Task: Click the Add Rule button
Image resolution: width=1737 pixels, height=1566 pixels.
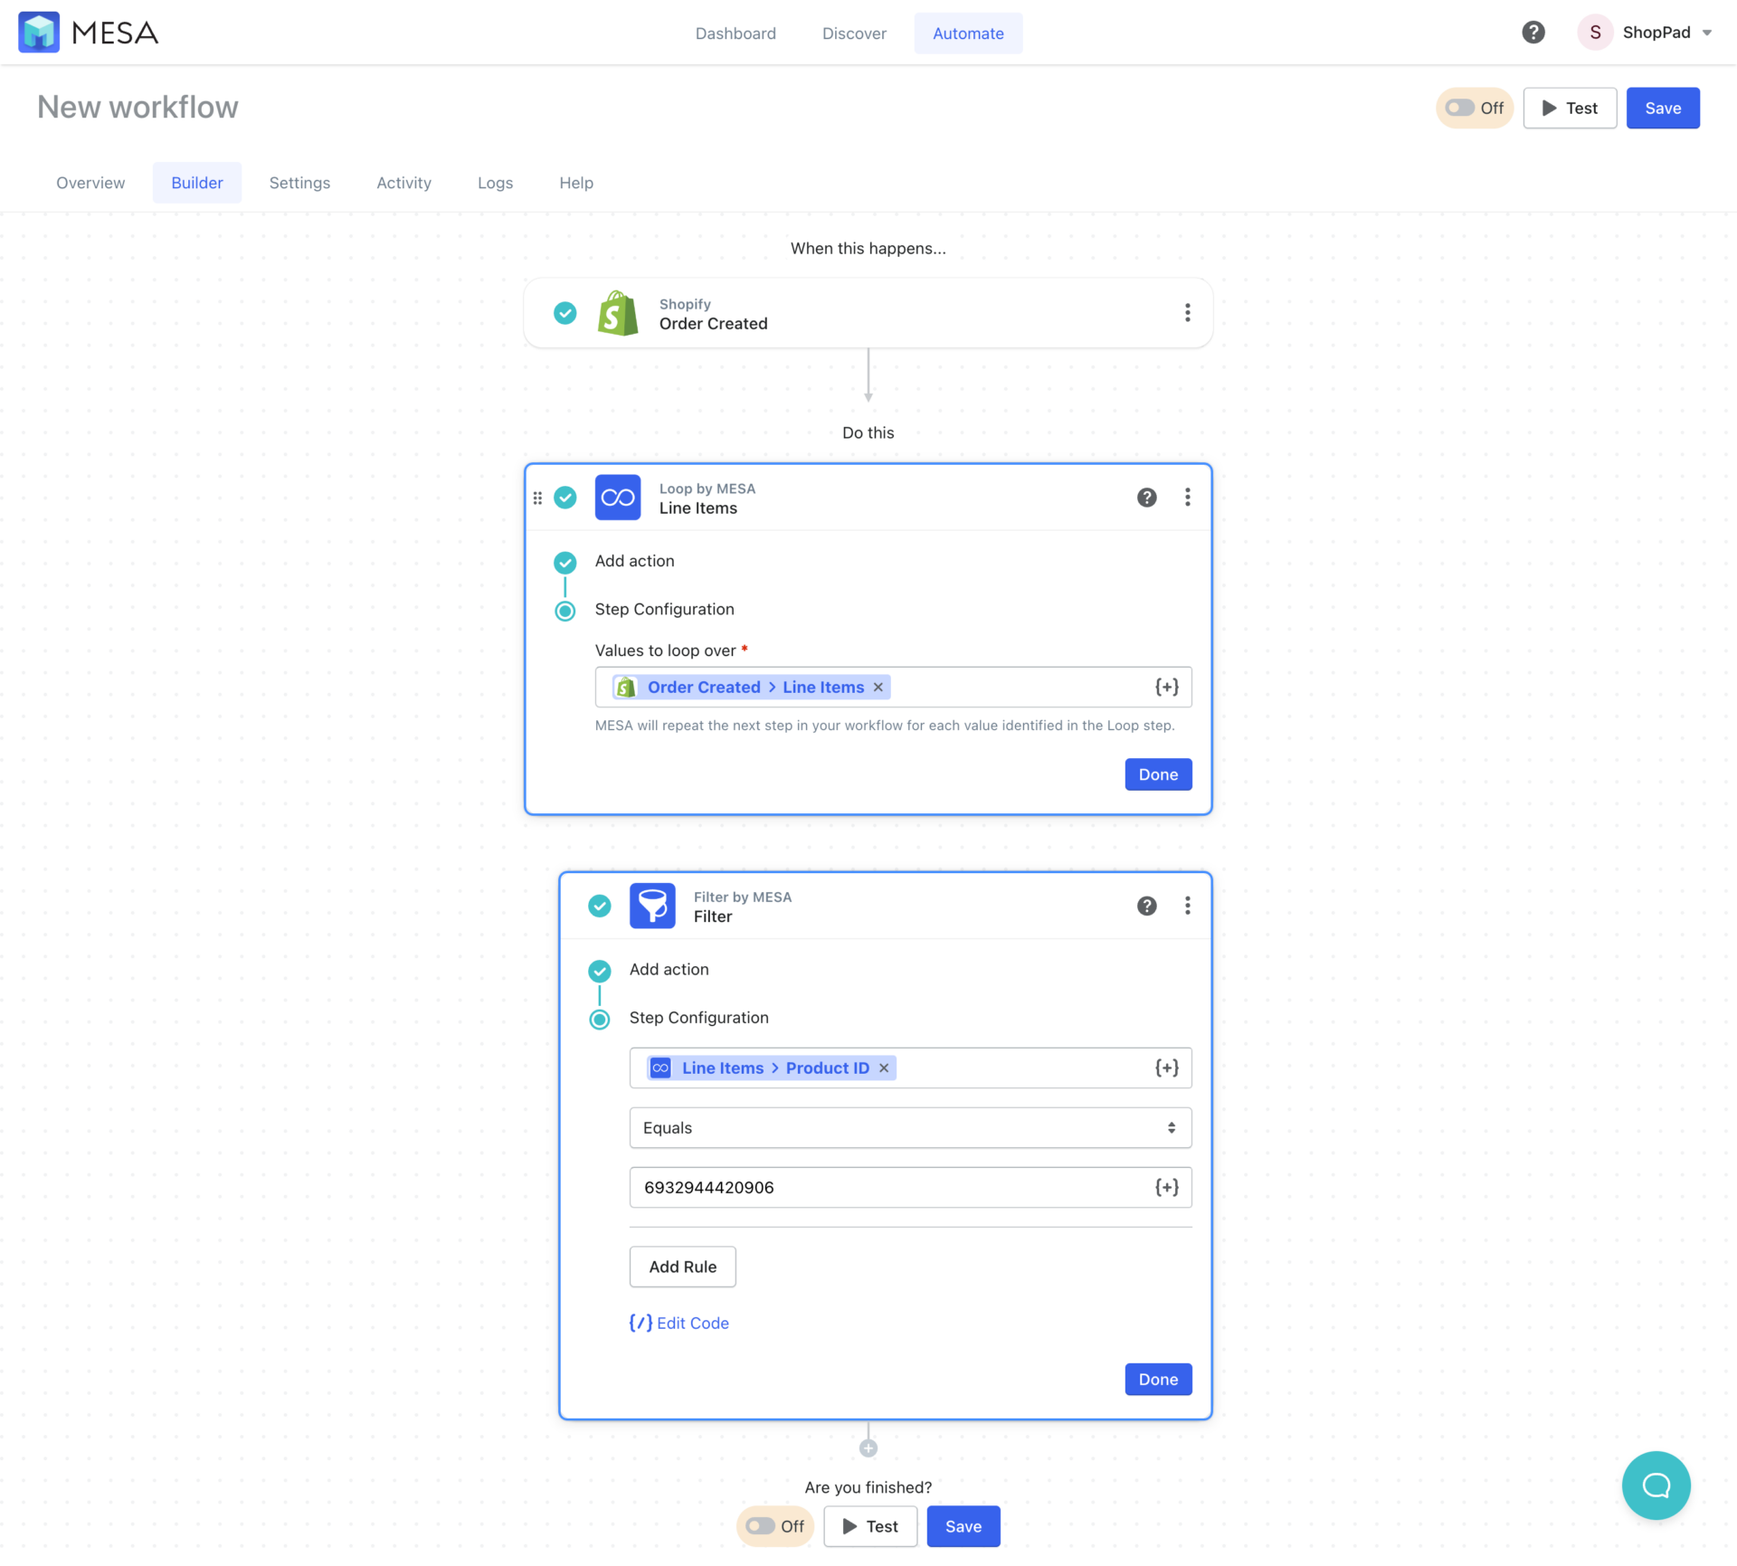Action: [x=682, y=1267]
